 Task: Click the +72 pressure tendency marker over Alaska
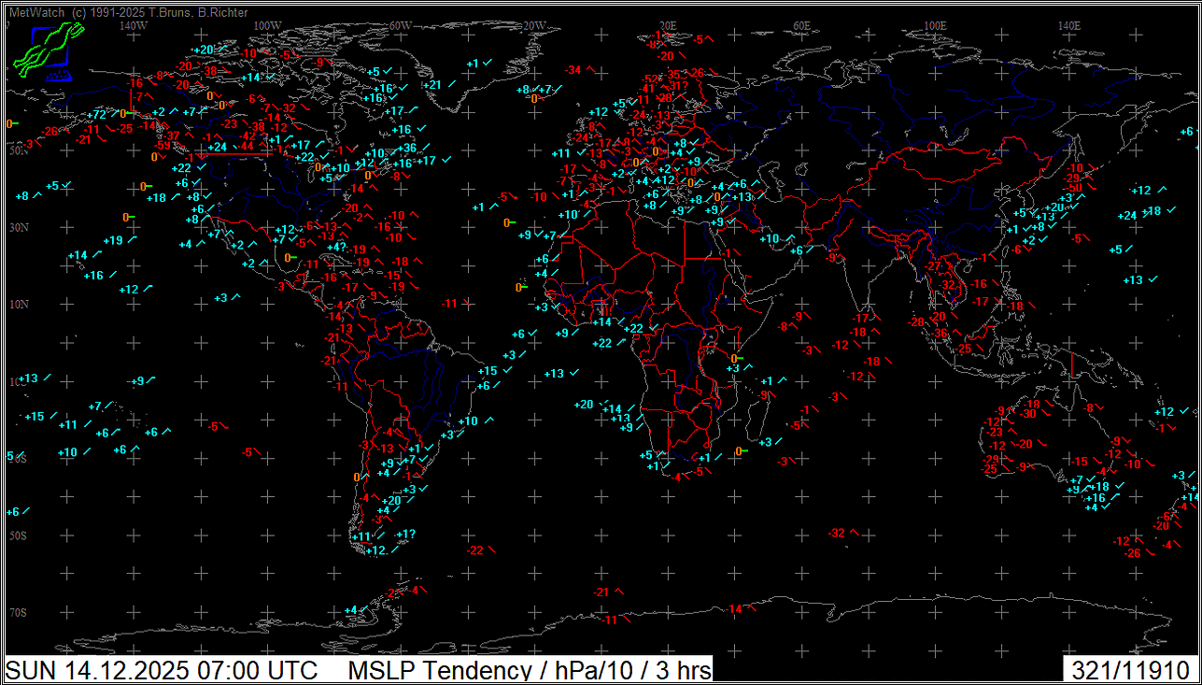[x=97, y=114]
